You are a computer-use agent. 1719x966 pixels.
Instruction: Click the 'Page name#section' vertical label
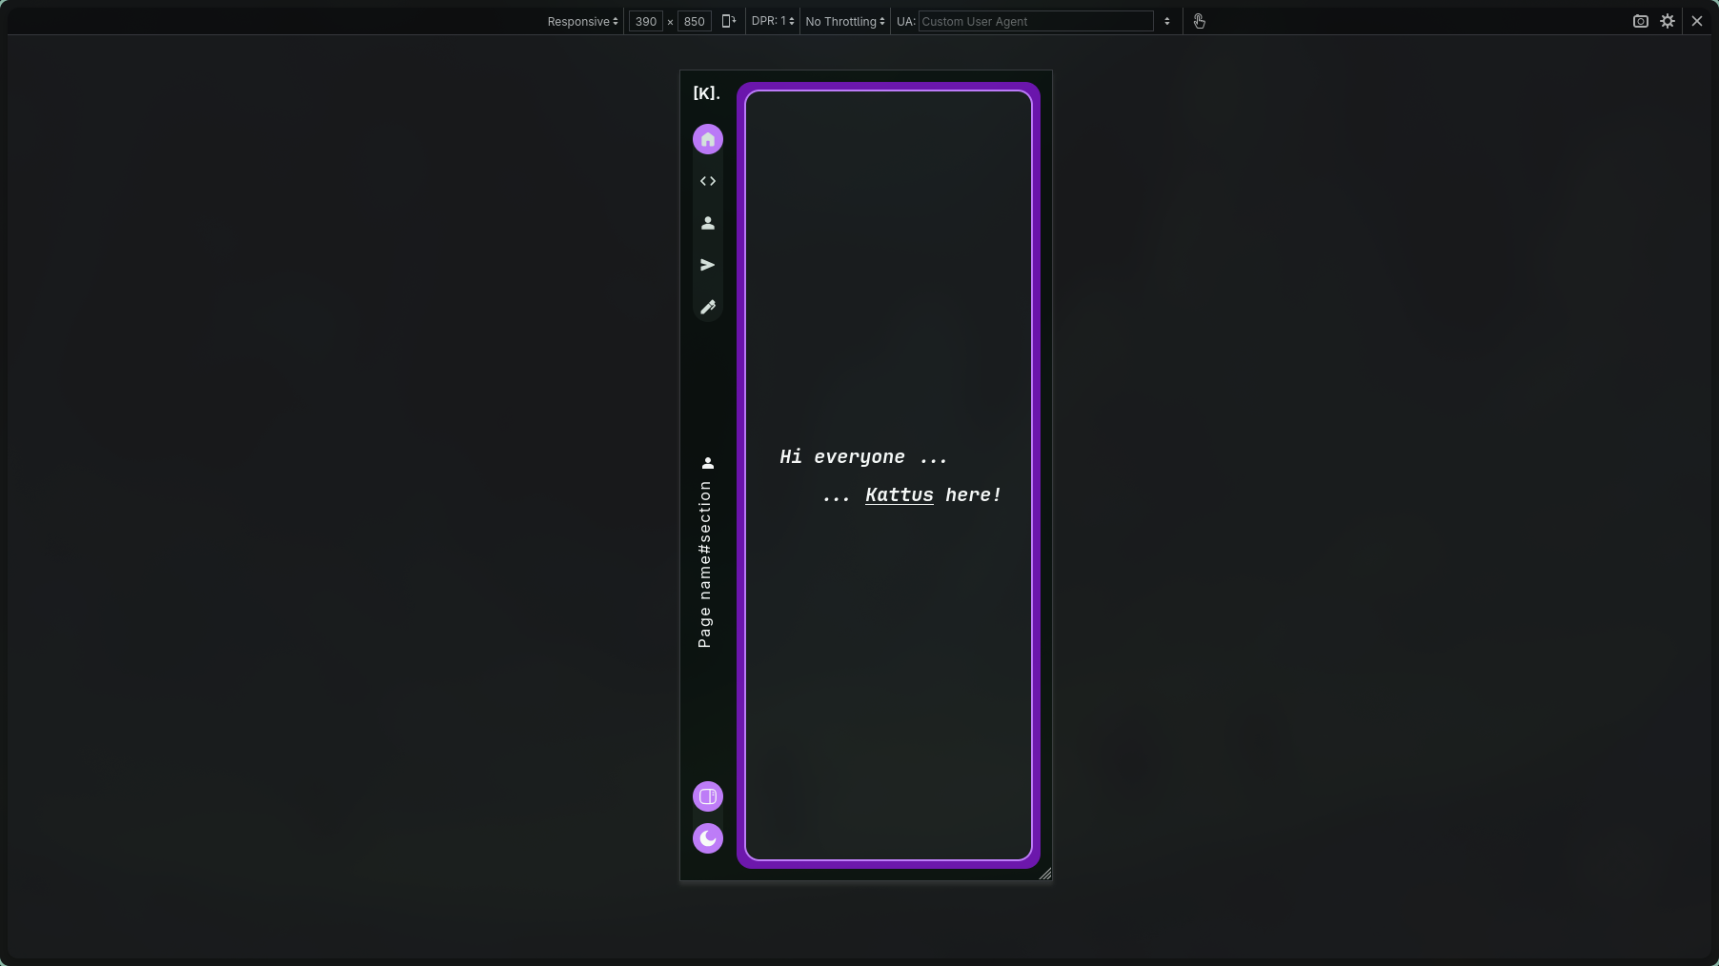pyautogui.click(x=705, y=564)
